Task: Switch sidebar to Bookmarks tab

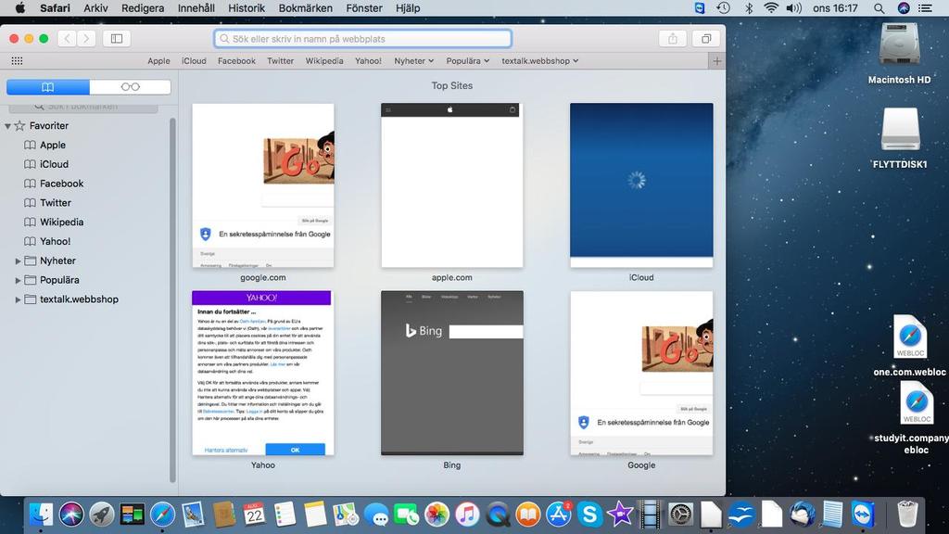Action: (48, 87)
